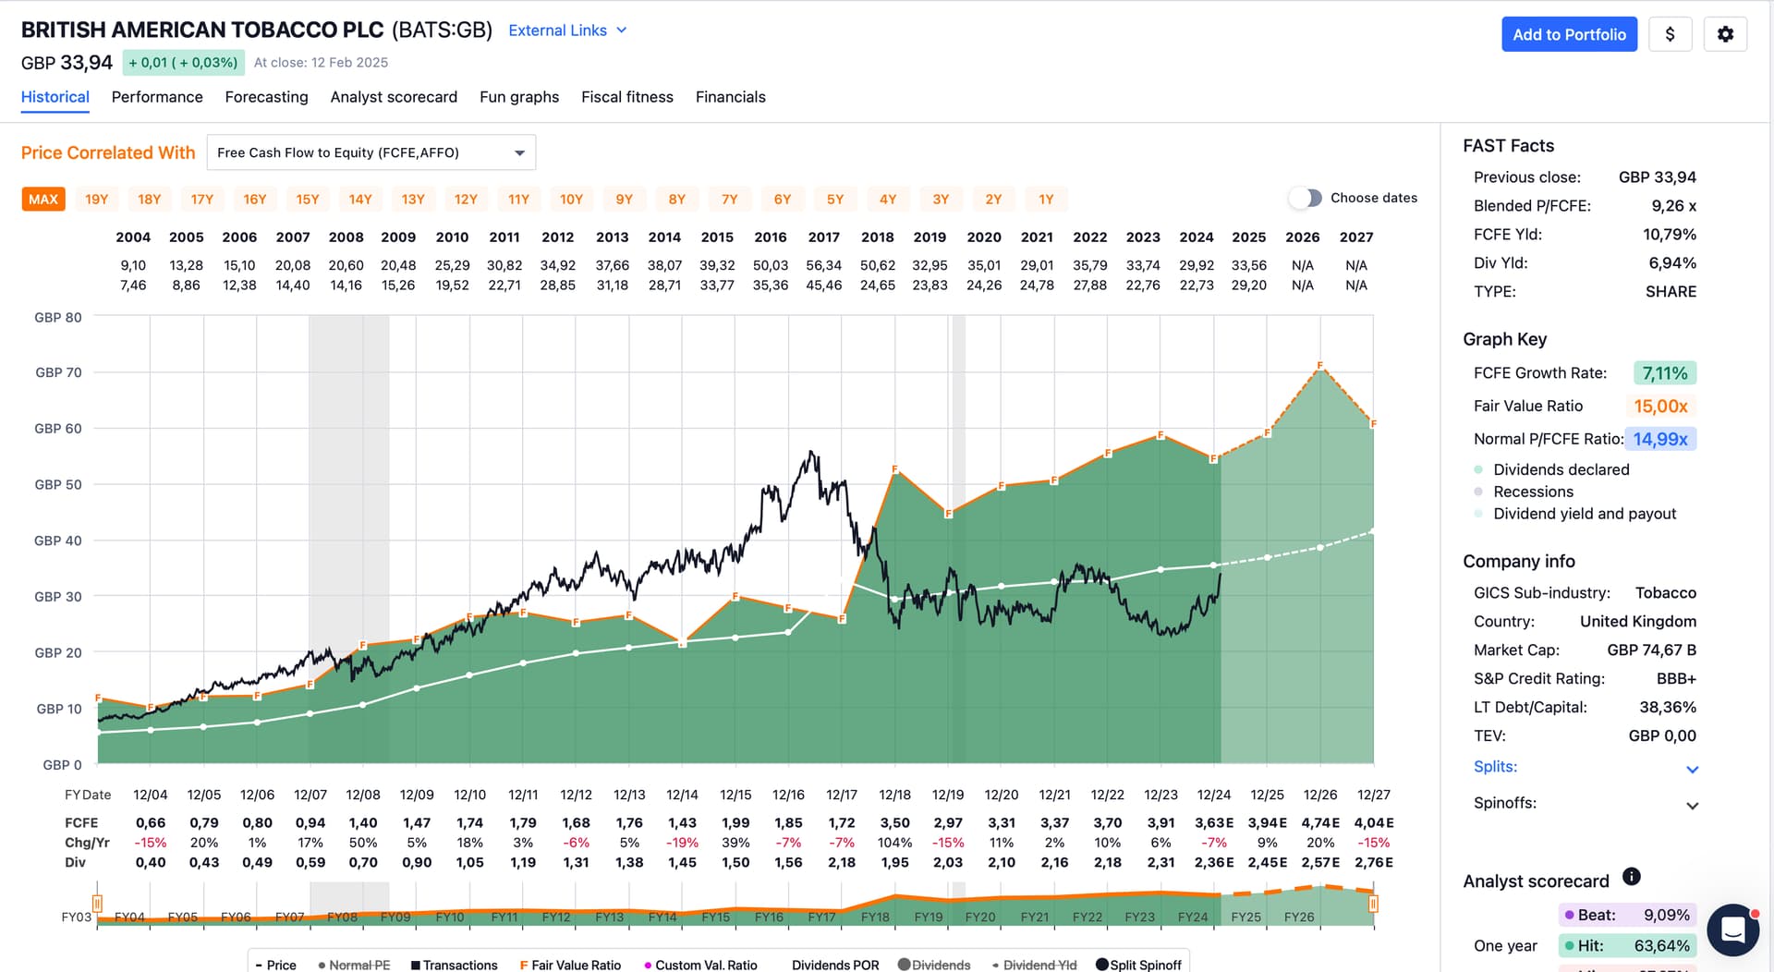Click the External Links chevron arrow
This screenshot has height=972, width=1774.
[622, 30]
